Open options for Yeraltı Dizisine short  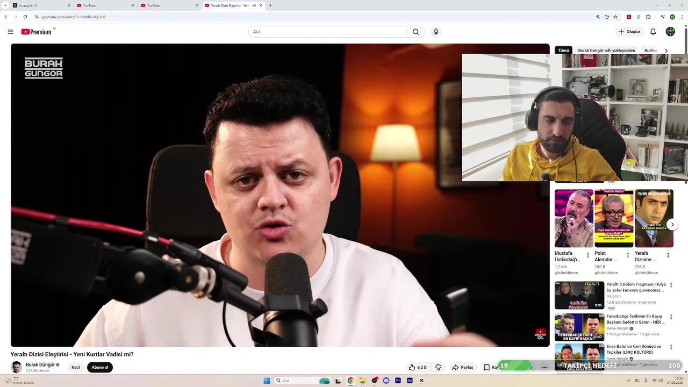coord(668,255)
